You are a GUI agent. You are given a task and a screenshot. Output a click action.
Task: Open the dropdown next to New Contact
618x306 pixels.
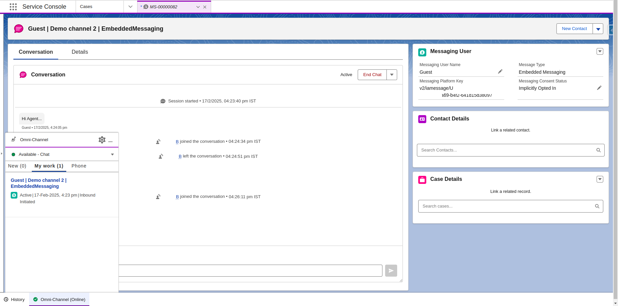[x=598, y=29]
